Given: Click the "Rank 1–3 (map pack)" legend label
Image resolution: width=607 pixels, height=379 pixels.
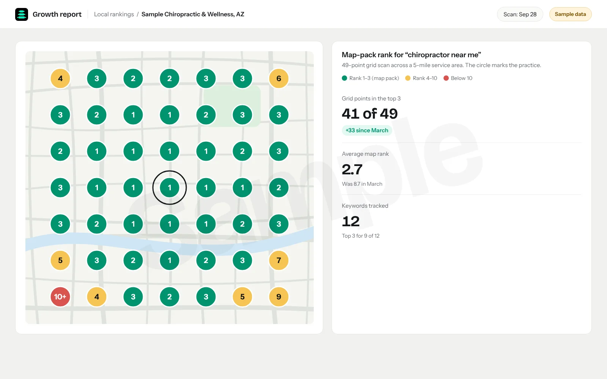Looking at the screenshot, I should coord(374,78).
